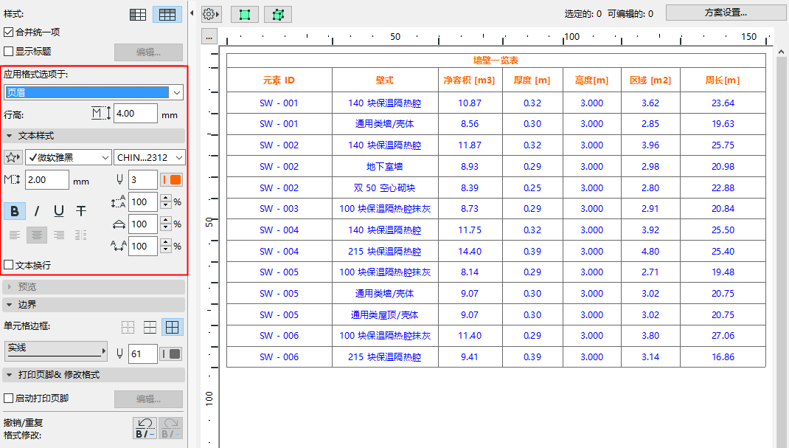
Task: Increase the character spacing percentage stepper
Action: [x=166, y=243]
